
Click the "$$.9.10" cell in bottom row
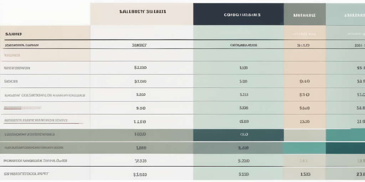[x=140, y=174]
